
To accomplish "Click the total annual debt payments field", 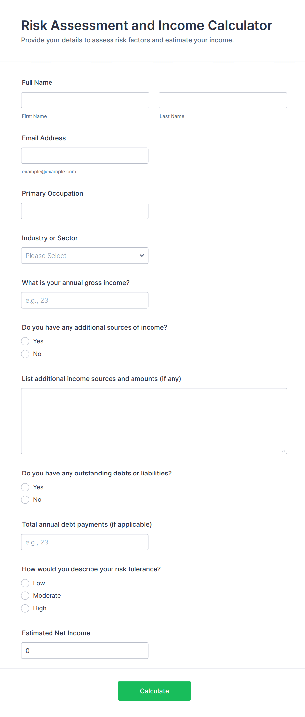I will point(85,542).
